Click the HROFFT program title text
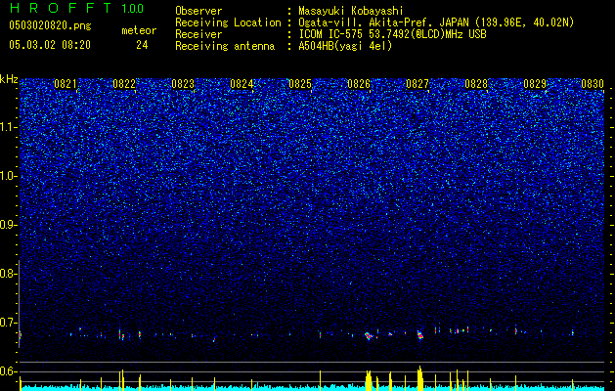The width and height of the screenshot is (615, 391). click(61, 8)
